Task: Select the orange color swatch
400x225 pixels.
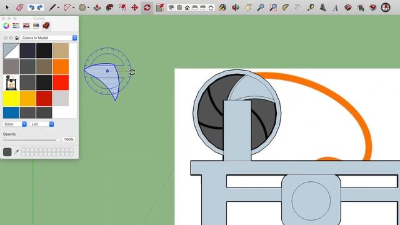Action: [61, 67]
